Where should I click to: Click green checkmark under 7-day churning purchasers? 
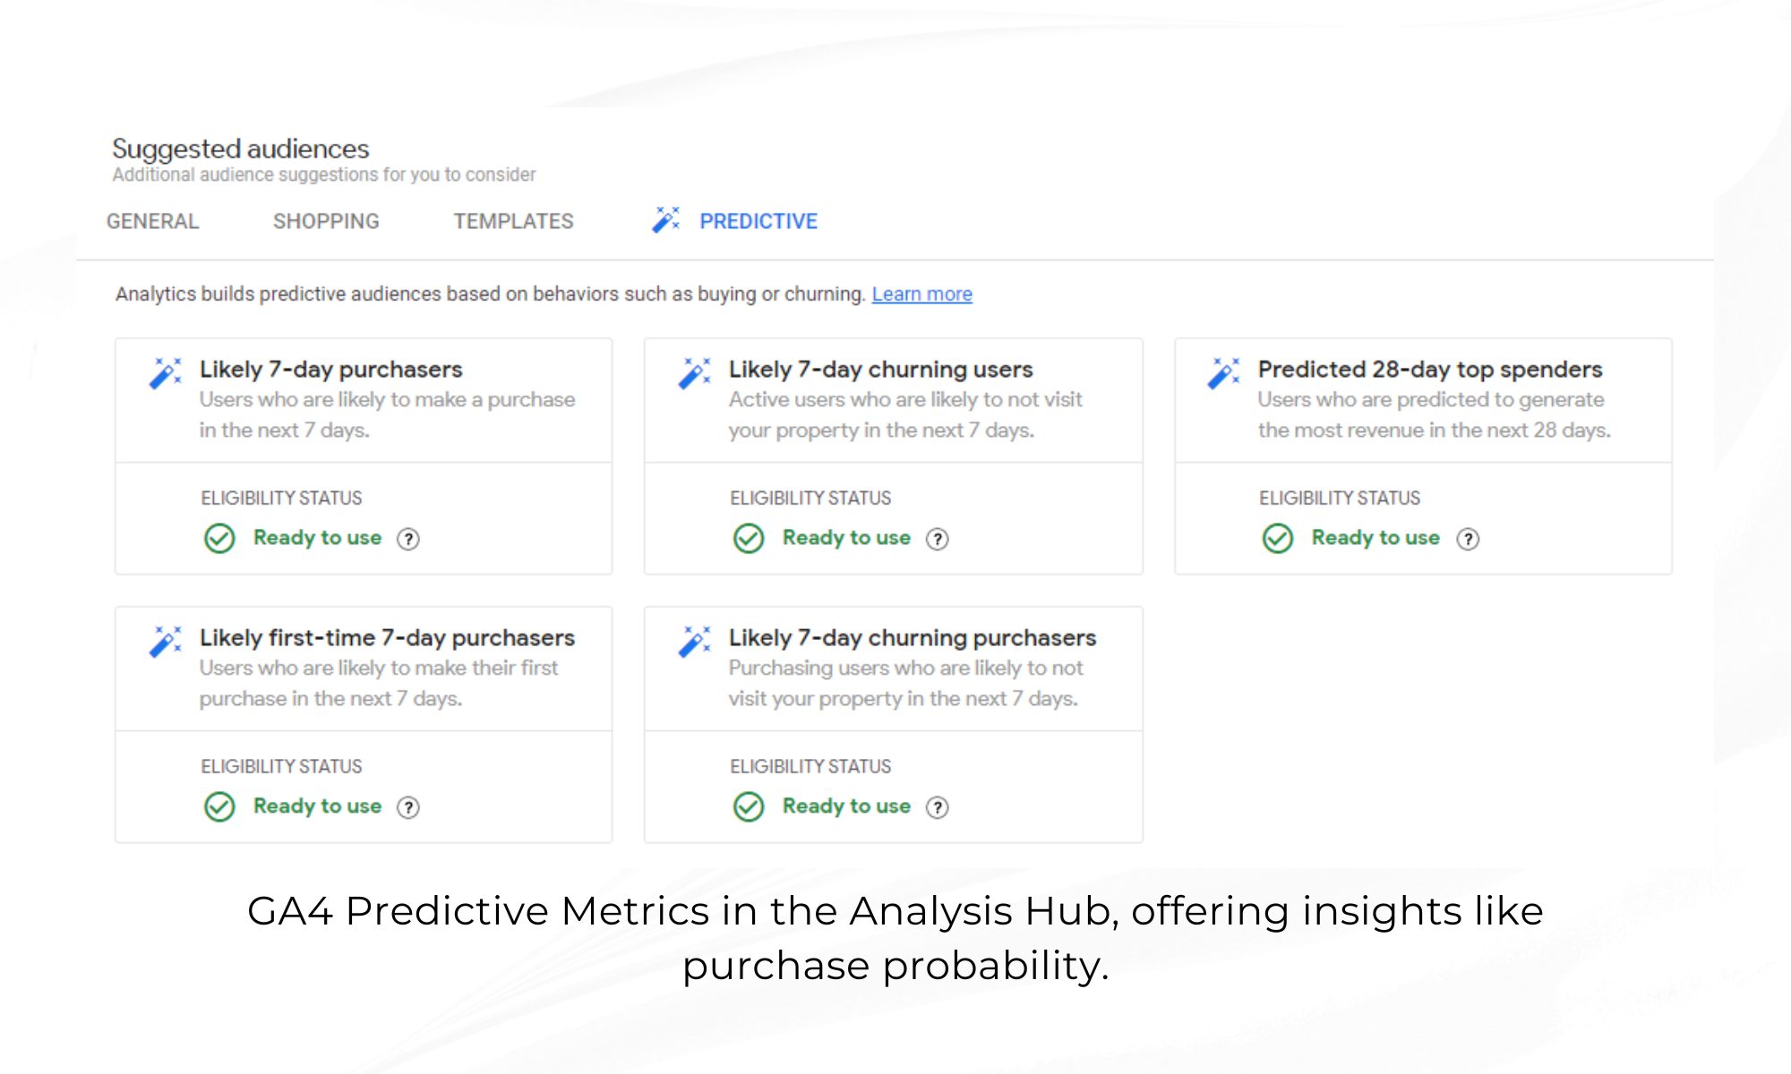pos(749,807)
